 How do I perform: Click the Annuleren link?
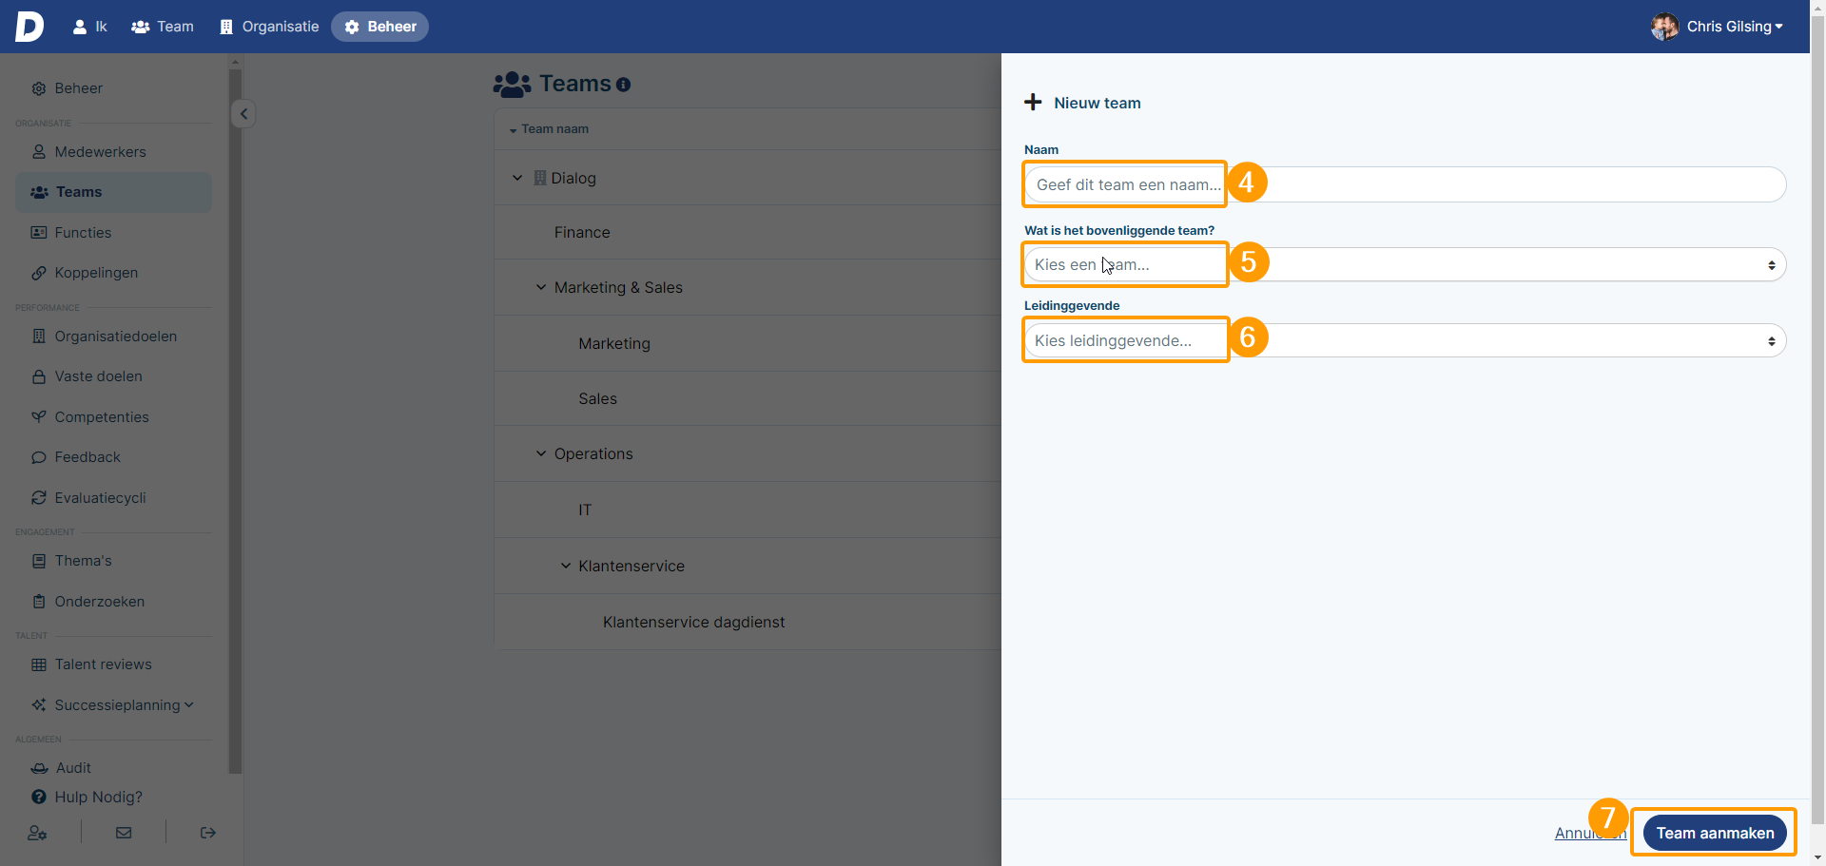[x=1590, y=834]
